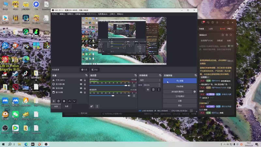Image resolution: width=261 pixels, height=147 pixels.
Task: Mute the 桌面音频 mixer channel
Action: coord(129,96)
